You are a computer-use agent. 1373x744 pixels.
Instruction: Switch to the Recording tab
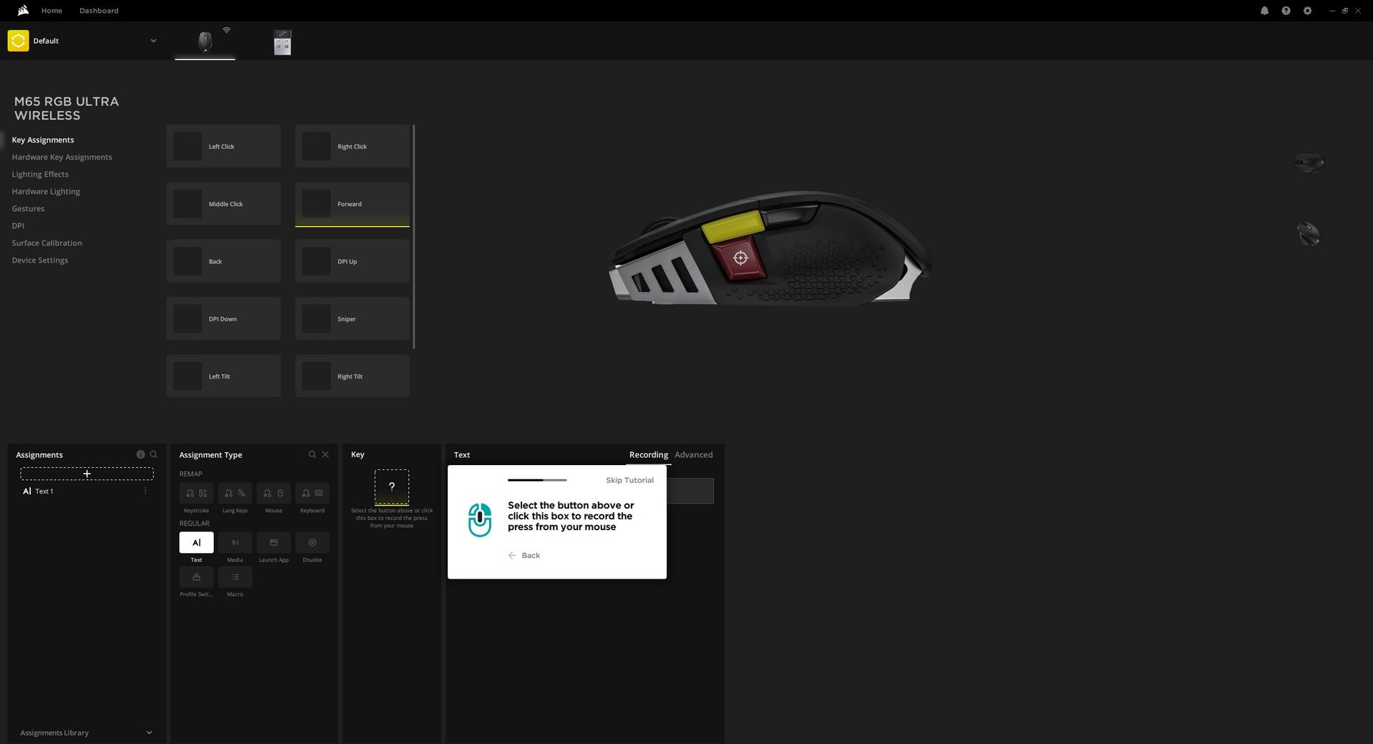click(x=648, y=454)
